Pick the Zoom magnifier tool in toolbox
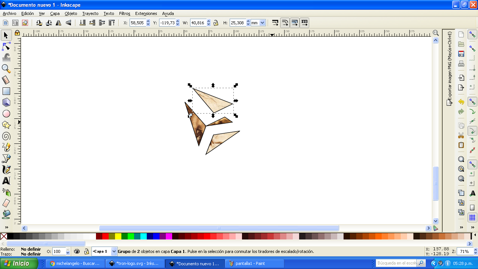The height and width of the screenshot is (269, 478). click(x=6, y=69)
